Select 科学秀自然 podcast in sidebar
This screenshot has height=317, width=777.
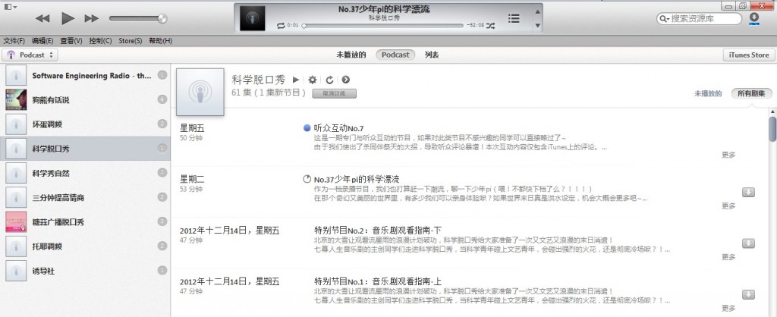[85, 173]
